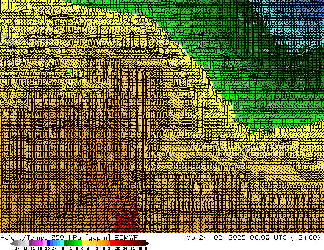The height and width of the screenshot is (250, 324).
Task: Click the '[gdpm]' unit label
Action: [96, 237]
